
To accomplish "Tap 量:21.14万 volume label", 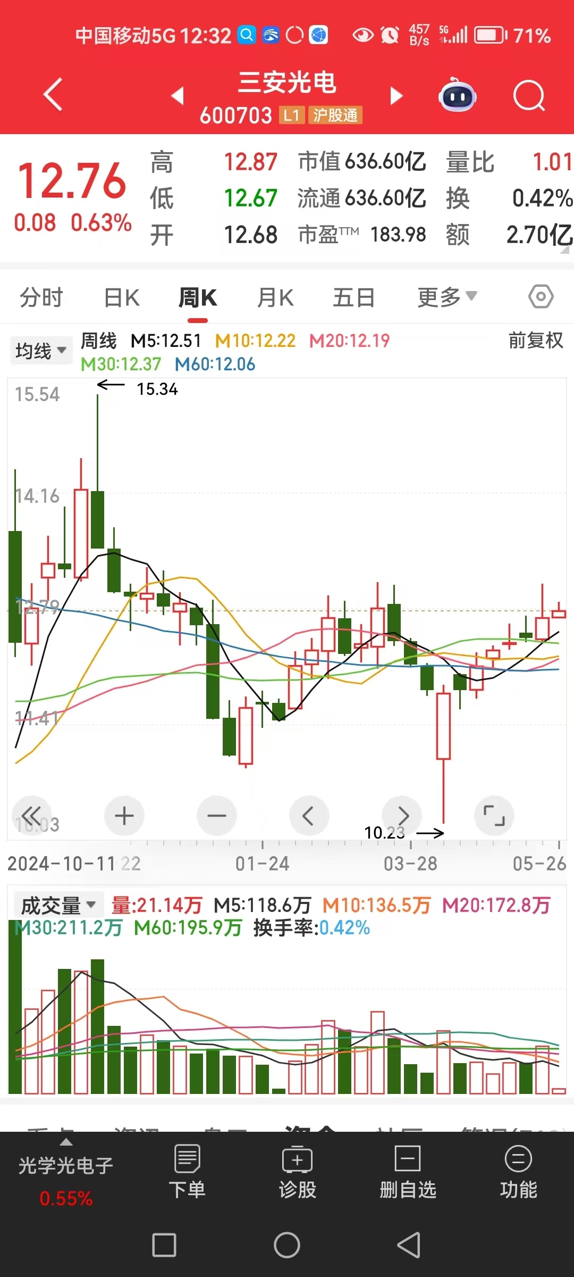I will 157,905.
